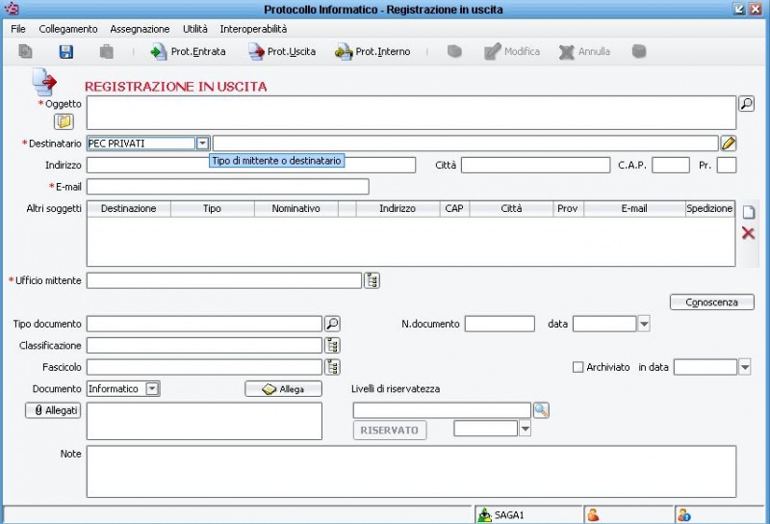The image size is (770, 524).
Task: Open the Interoperabilità menu
Action: [252, 29]
